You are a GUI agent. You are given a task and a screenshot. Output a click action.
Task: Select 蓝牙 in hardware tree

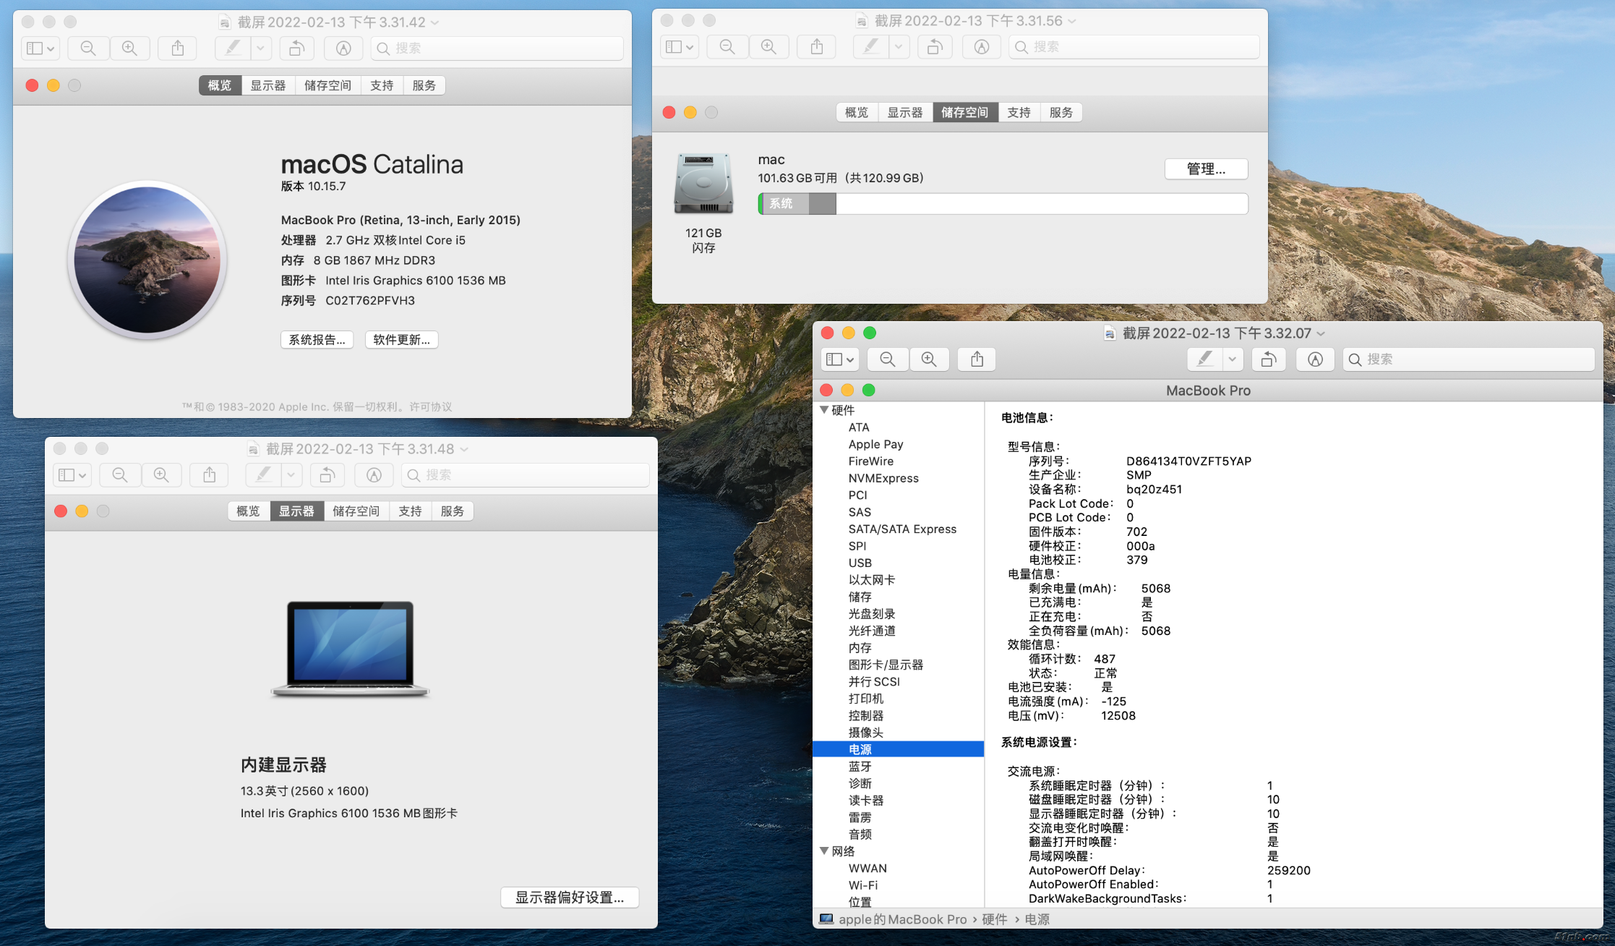[860, 767]
